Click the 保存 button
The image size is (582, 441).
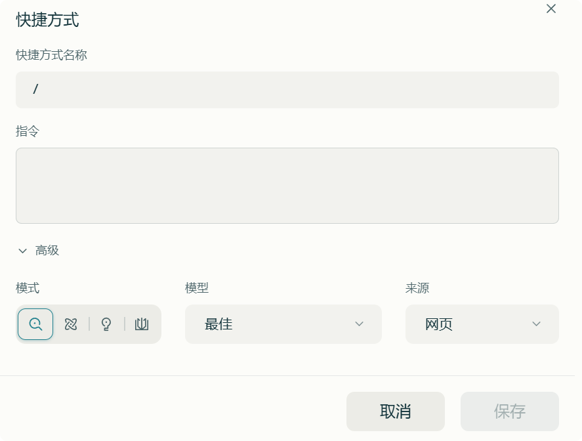[x=509, y=411]
